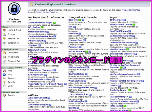Click the 2.x badge beside DataBaseBackup

pos(48,32)
